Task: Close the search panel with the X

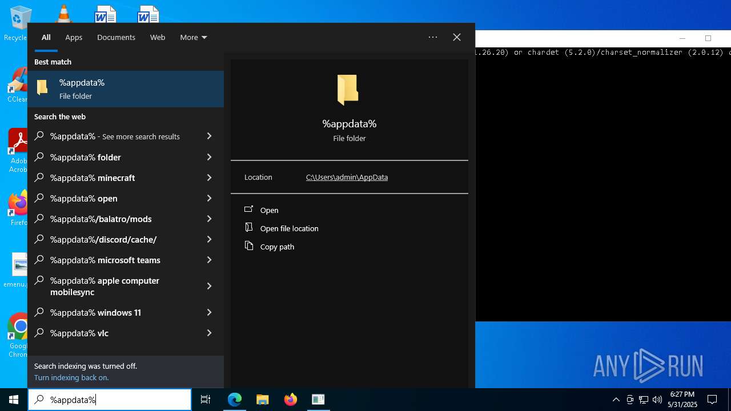Action: click(x=457, y=37)
